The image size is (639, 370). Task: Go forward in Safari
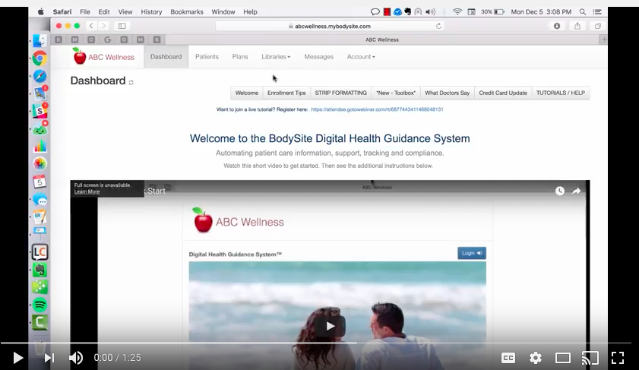[103, 26]
